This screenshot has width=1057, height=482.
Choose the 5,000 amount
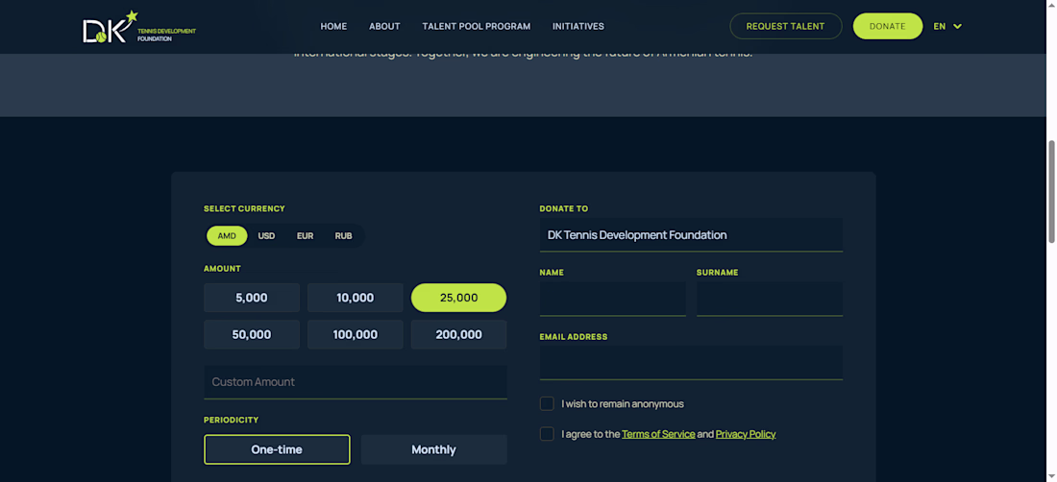(252, 298)
